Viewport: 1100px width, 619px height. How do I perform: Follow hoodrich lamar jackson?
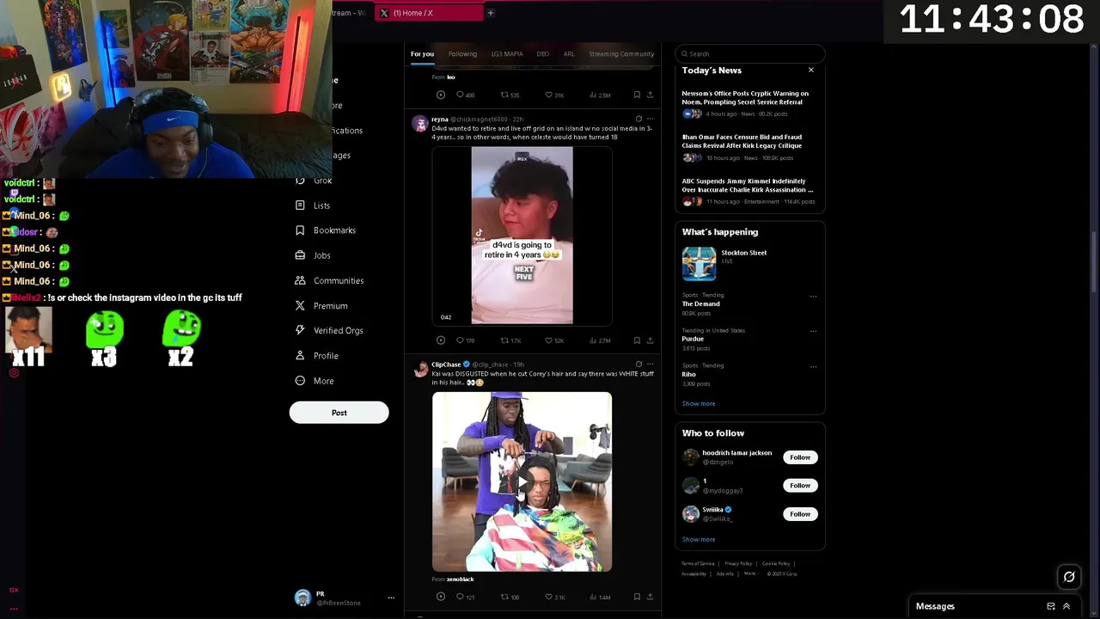(800, 457)
